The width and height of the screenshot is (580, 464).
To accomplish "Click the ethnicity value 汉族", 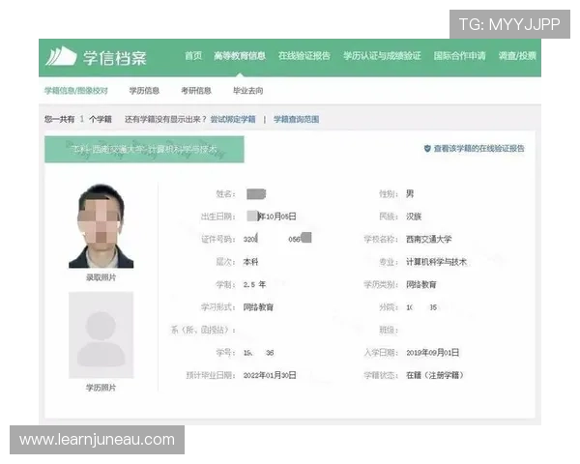I will (414, 217).
